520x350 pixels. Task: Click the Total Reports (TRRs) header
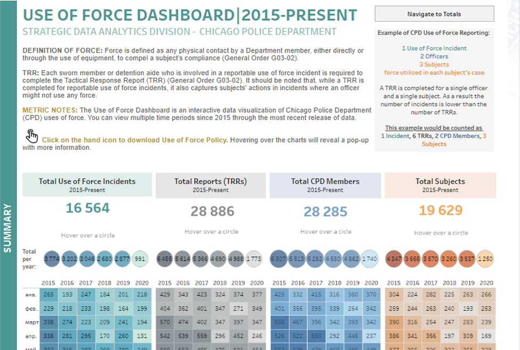[210, 186]
